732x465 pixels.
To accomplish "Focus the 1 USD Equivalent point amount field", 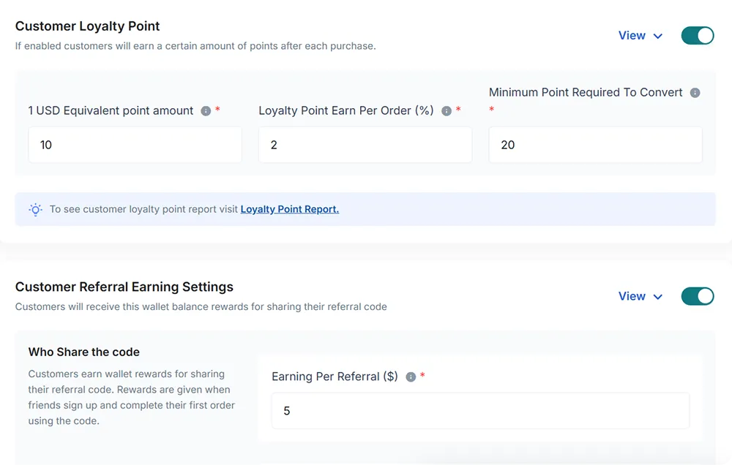I will [135, 145].
